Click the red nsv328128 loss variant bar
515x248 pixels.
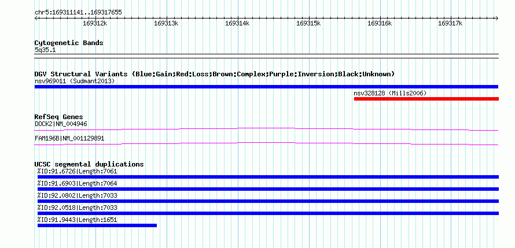[x=426, y=99]
